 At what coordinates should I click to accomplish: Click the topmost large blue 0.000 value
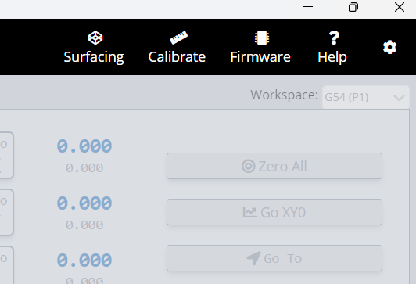84,146
